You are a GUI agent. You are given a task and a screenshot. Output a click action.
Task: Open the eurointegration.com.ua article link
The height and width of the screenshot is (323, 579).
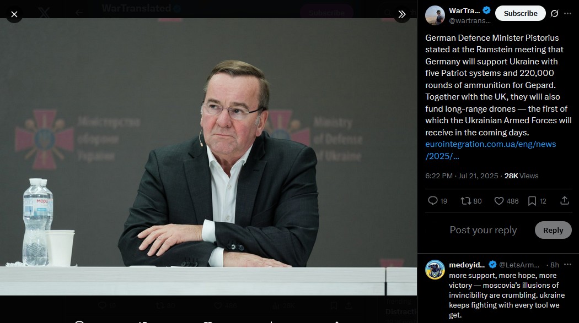(x=490, y=150)
